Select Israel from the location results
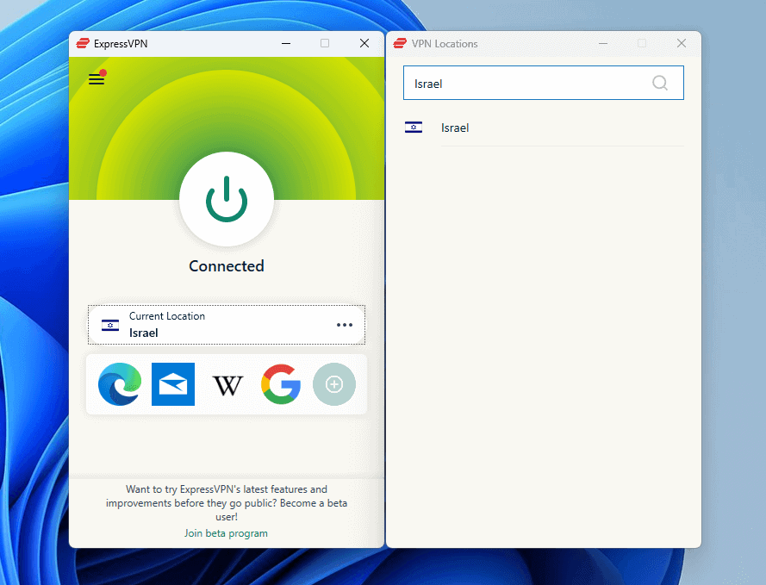766x585 pixels. tap(543, 128)
